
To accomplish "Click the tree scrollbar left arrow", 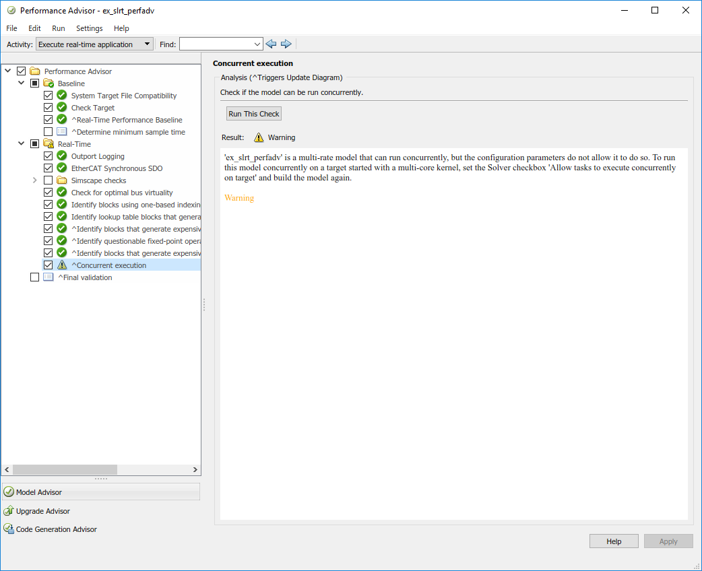I will (x=7, y=469).
